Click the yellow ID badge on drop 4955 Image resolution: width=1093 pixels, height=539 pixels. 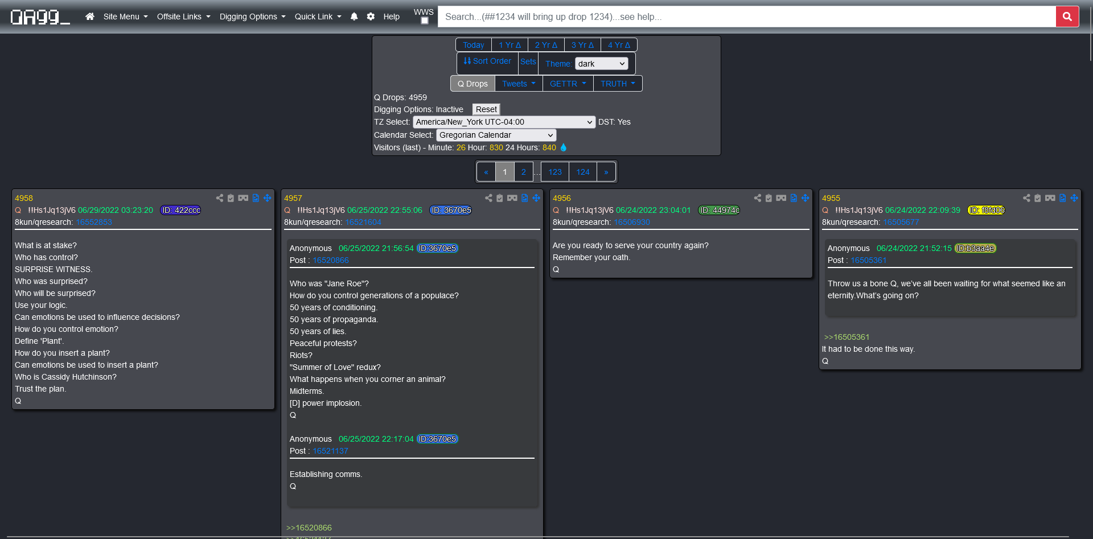[987, 210]
